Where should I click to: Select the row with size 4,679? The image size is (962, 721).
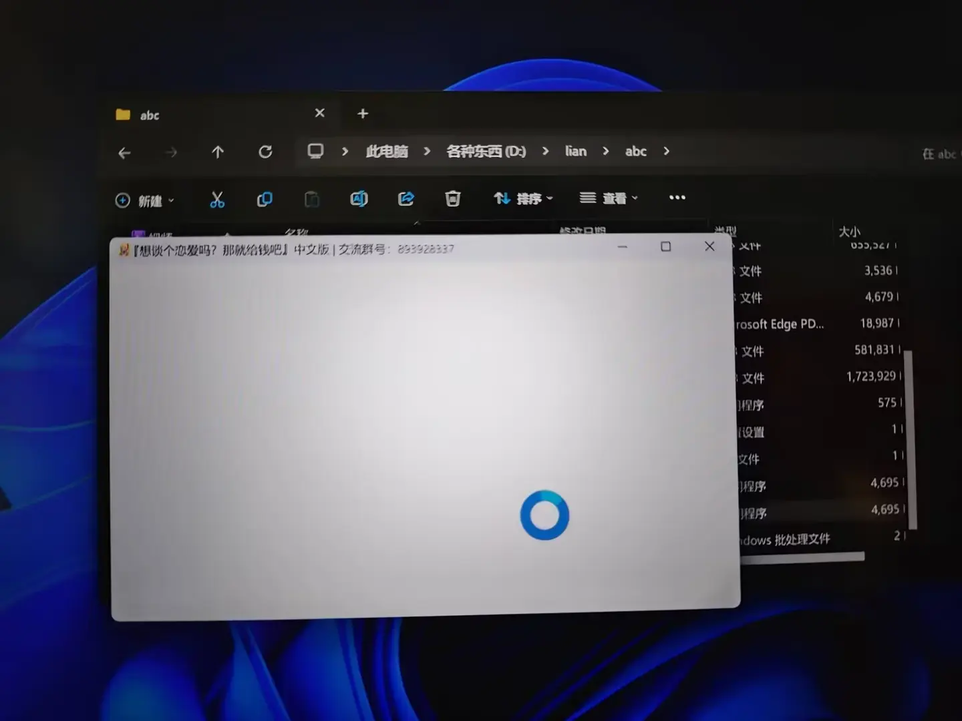[817, 296]
